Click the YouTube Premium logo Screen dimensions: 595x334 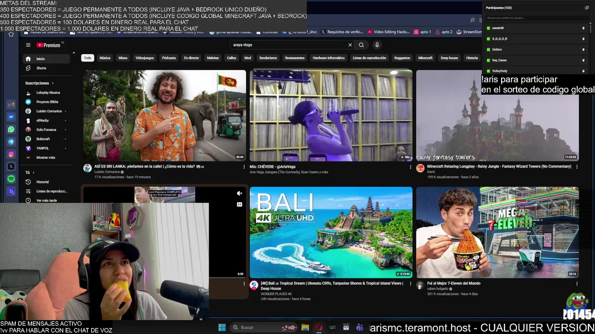49,45
